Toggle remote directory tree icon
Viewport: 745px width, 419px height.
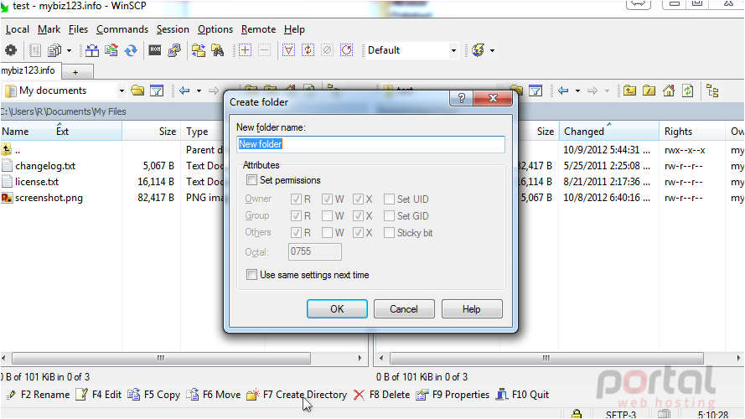712,91
